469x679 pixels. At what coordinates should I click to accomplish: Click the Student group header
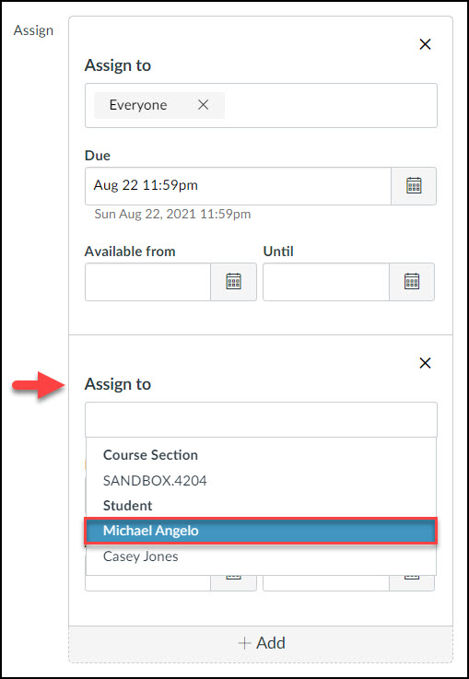click(128, 506)
